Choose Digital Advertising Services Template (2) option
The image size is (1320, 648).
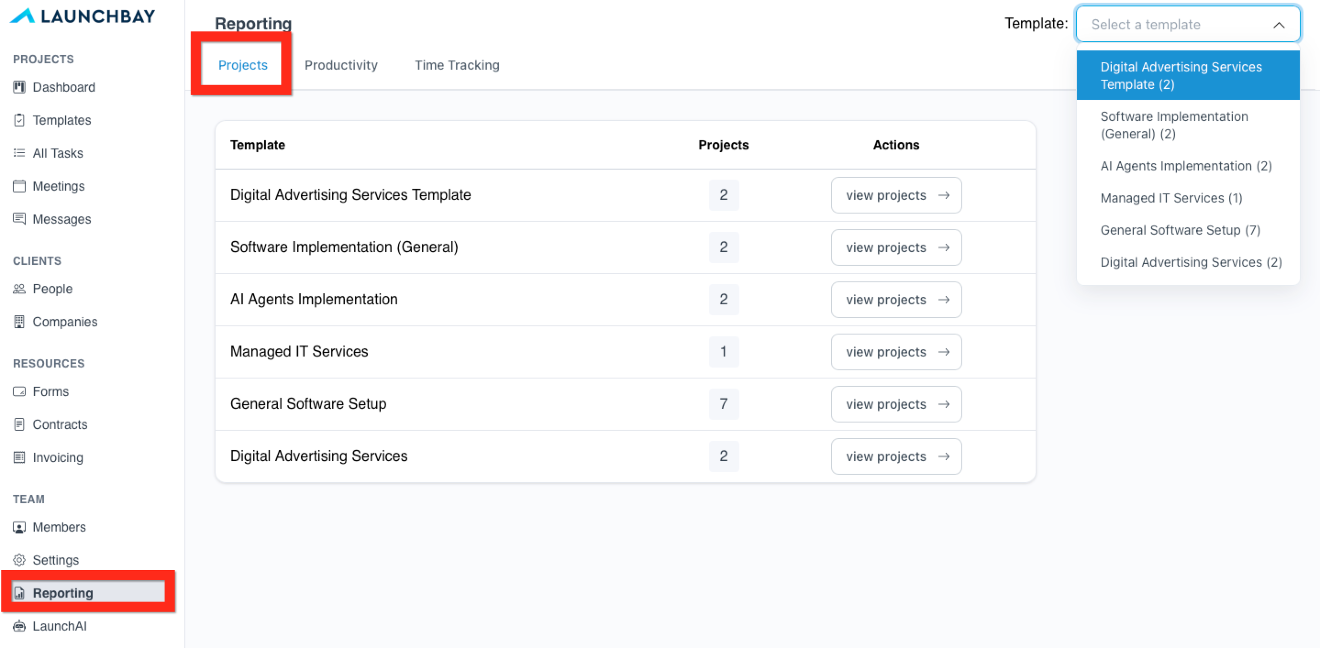pyautogui.click(x=1188, y=75)
